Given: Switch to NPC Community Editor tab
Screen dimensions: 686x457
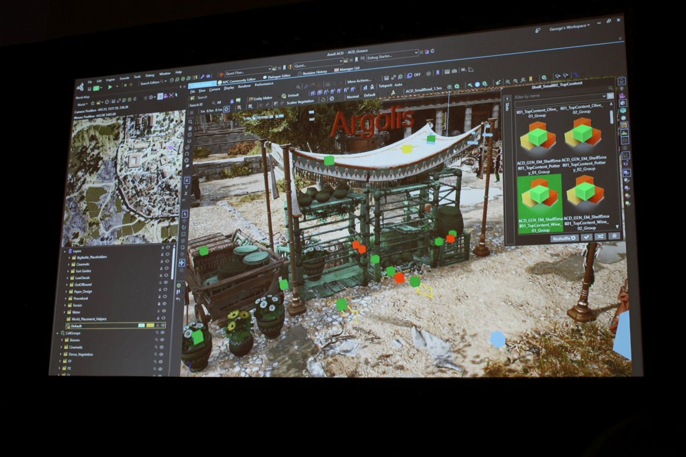Looking at the screenshot, I should pos(236,81).
